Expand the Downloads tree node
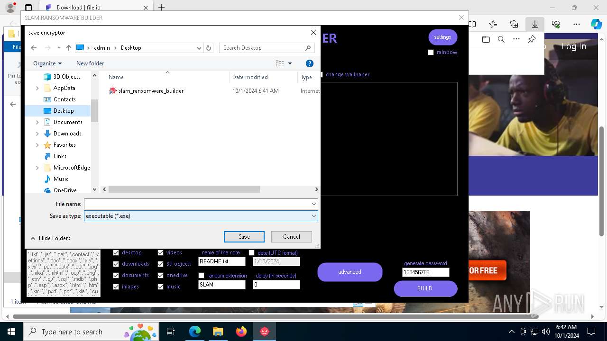This screenshot has width=607, height=341. coord(37,134)
